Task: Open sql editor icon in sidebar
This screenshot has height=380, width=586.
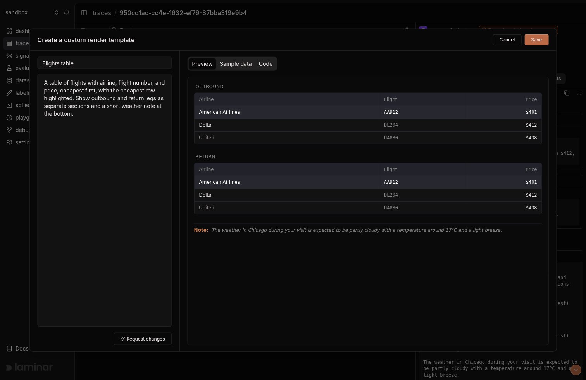Action: click(9, 105)
